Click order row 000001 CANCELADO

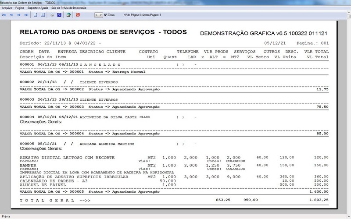[x=108, y=64]
